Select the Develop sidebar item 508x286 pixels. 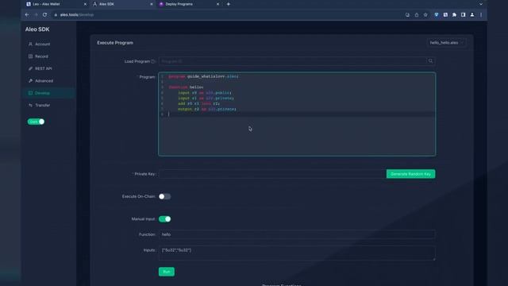[48, 93]
